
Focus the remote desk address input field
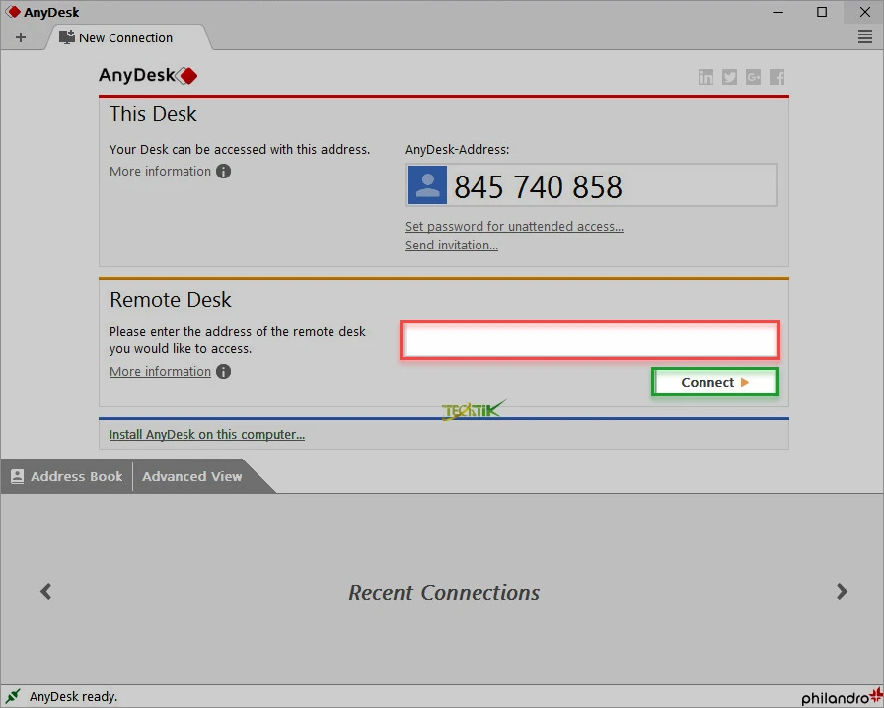(590, 340)
